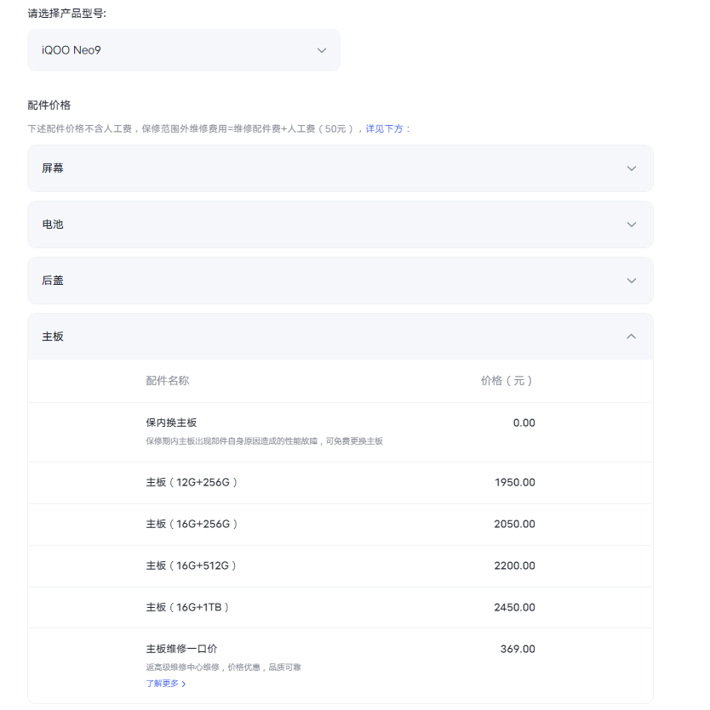Select the 主板（12G+256G）row
The image size is (710, 710).
[x=192, y=482]
